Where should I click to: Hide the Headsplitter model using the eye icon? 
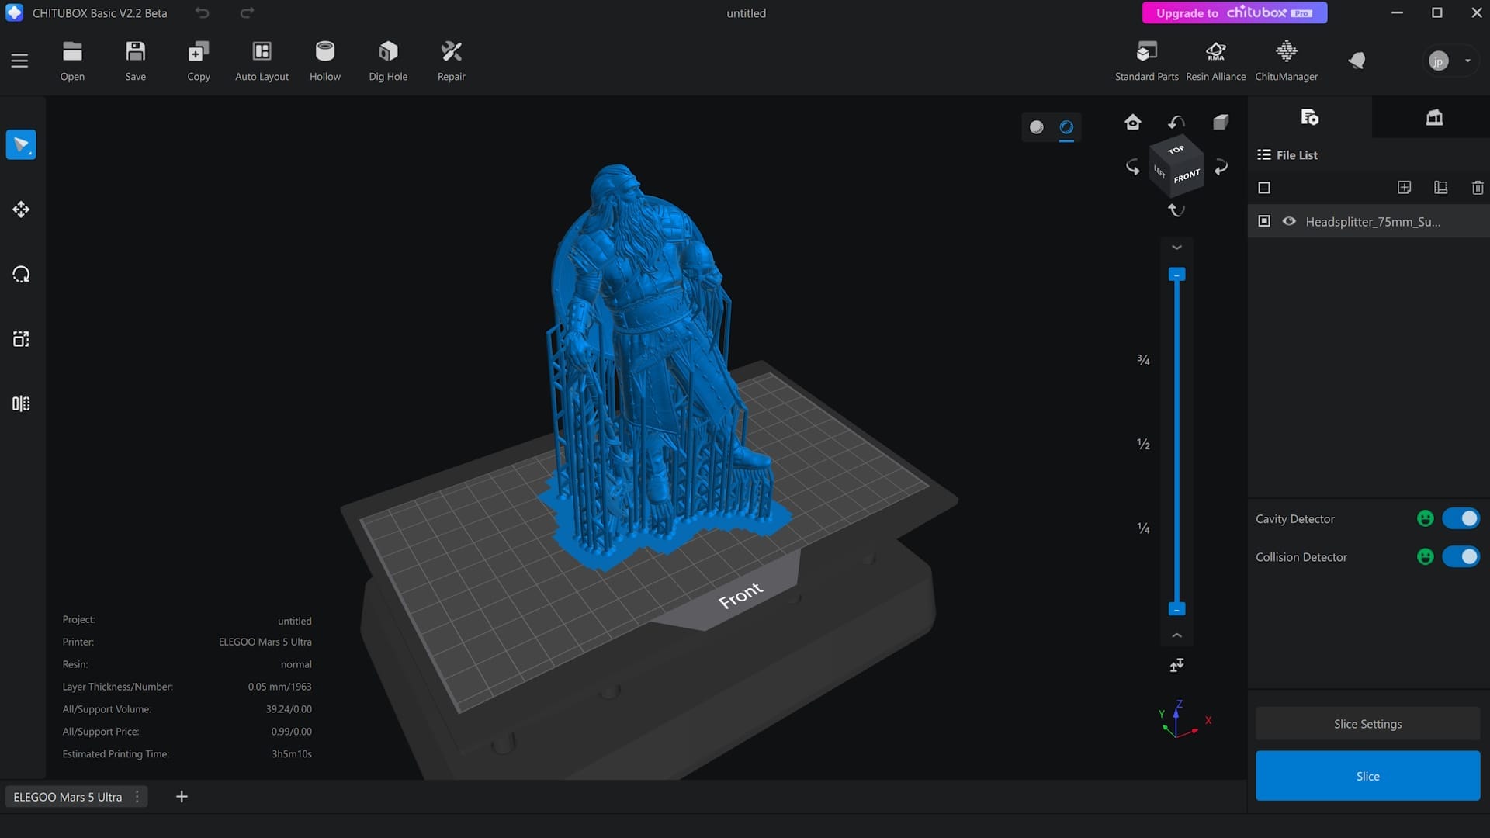[1289, 221]
